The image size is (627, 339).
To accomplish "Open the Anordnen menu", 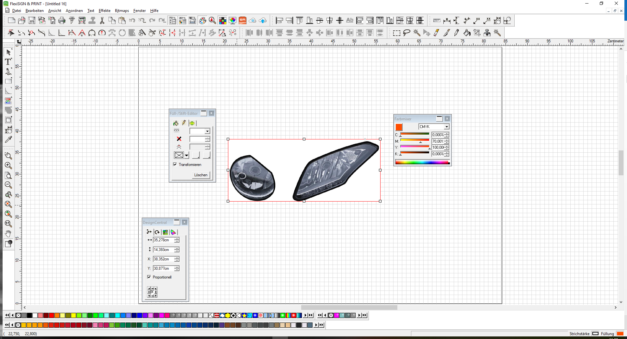I will pos(74,11).
